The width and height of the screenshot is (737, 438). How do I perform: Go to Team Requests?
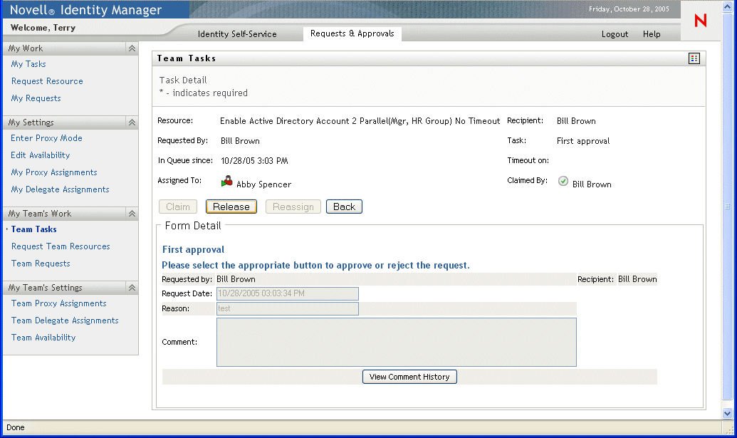click(x=41, y=264)
